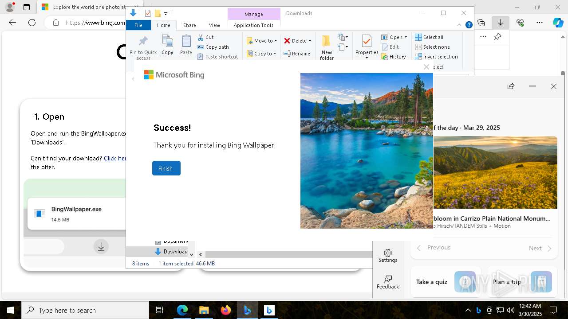Open the Edge Copilot icon
Viewport: 568px width, 319px height.
558,23
